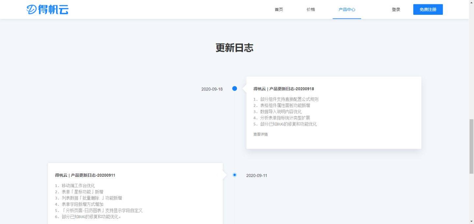
Task: Open the 价格 navigation item
Action: tap(310, 10)
